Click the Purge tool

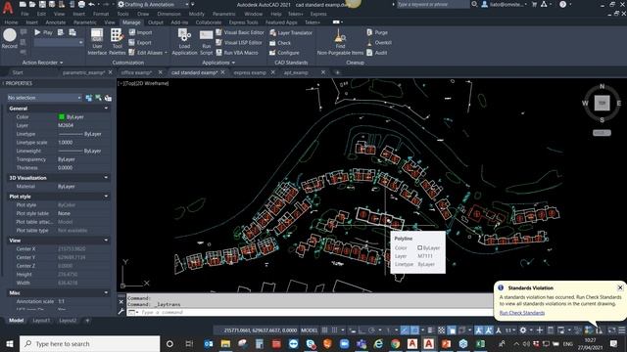click(x=377, y=32)
